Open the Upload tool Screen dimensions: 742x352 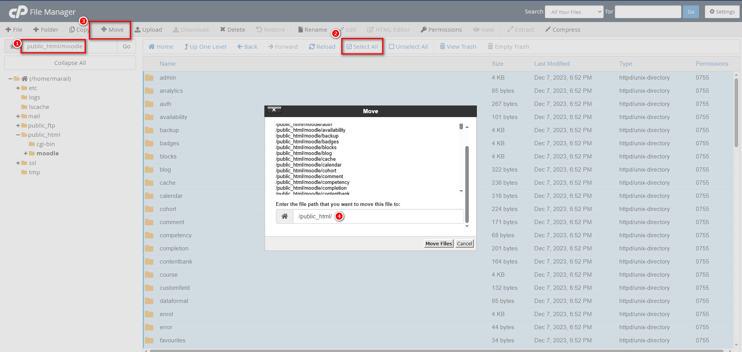click(148, 29)
